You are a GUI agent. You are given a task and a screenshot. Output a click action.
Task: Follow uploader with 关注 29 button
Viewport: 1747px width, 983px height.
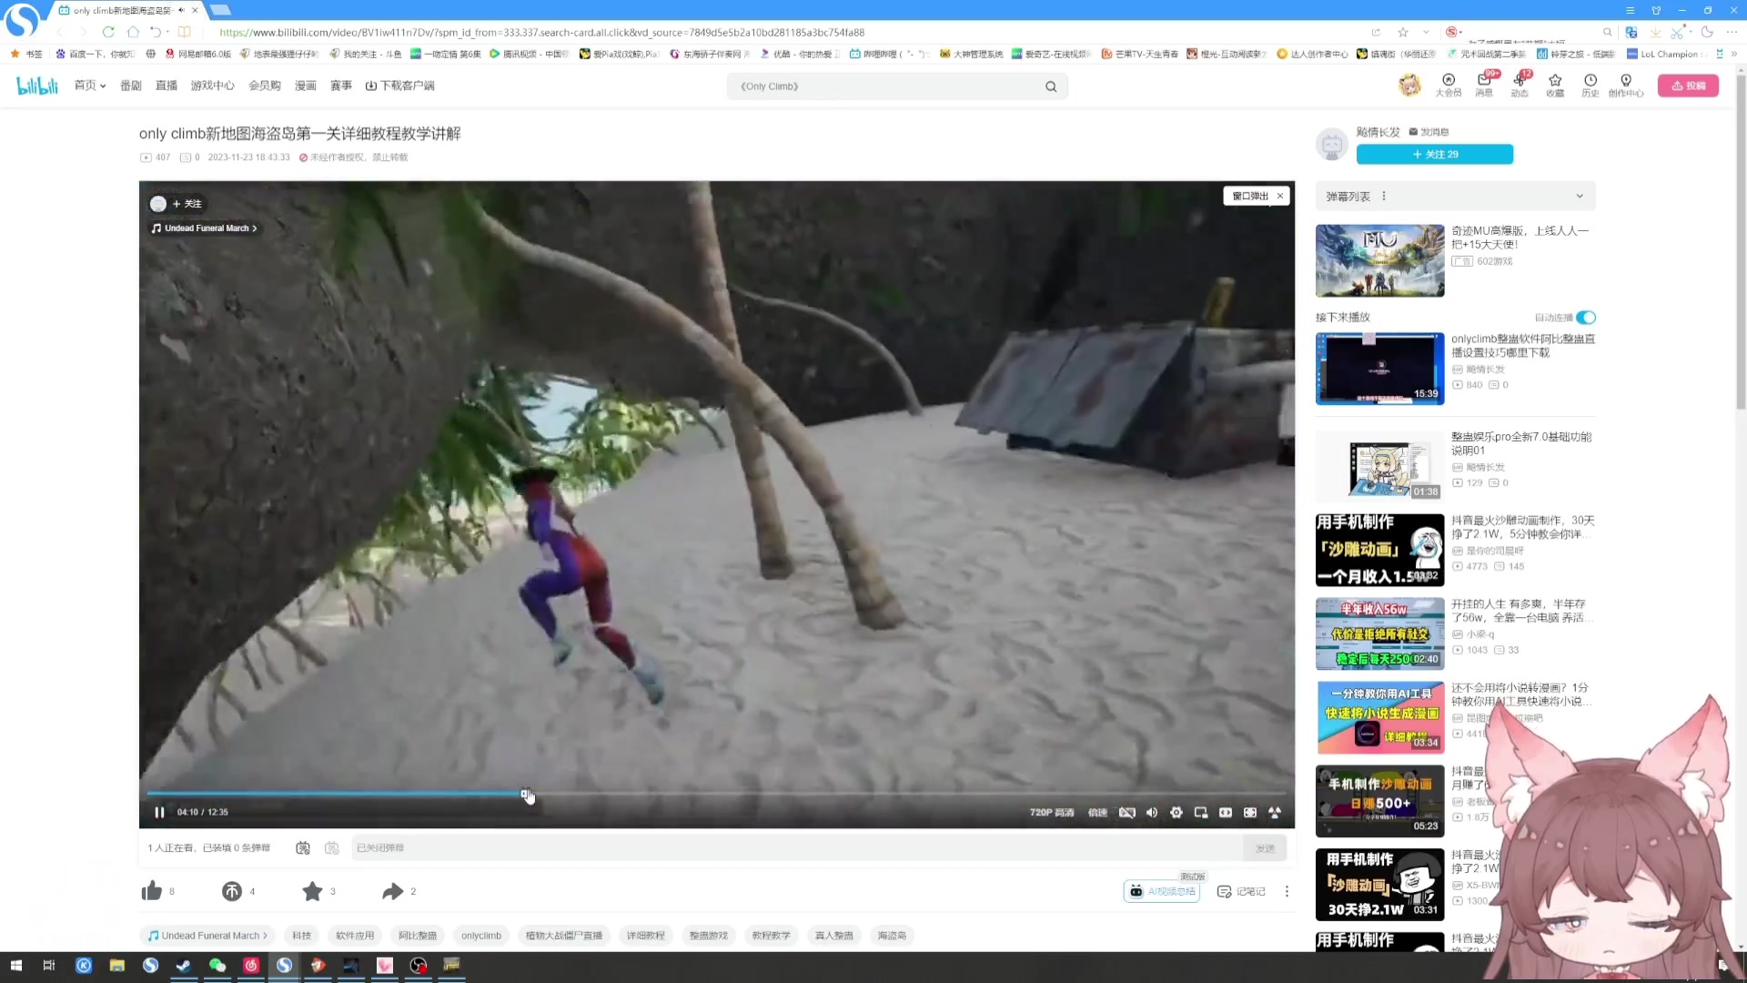point(1435,155)
